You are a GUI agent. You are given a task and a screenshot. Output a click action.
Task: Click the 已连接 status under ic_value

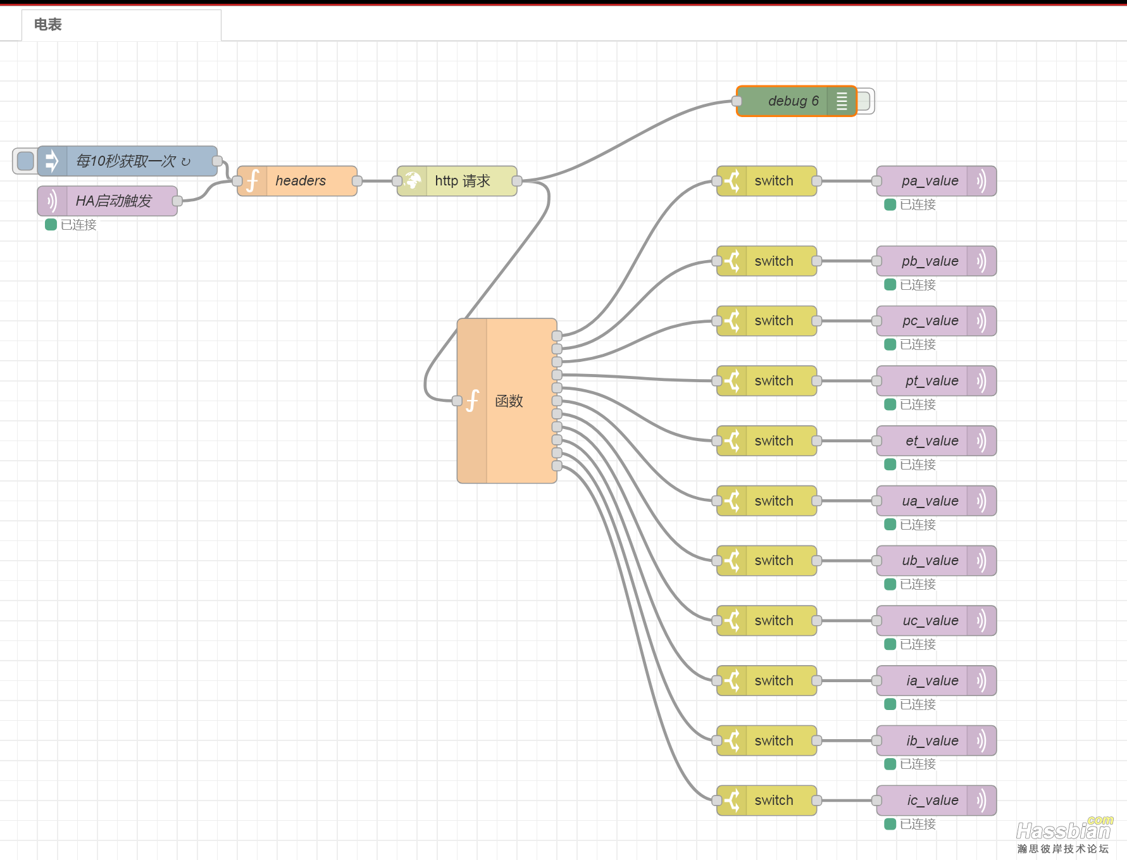point(910,824)
